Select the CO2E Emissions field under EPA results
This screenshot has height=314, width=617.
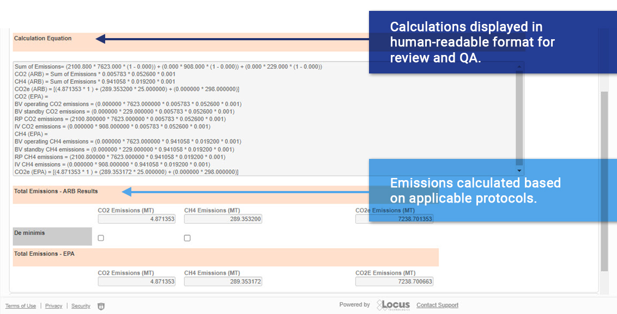pos(394,281)
